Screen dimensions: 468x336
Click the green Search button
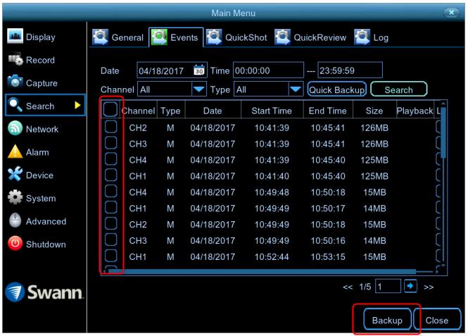click(398, 90)
